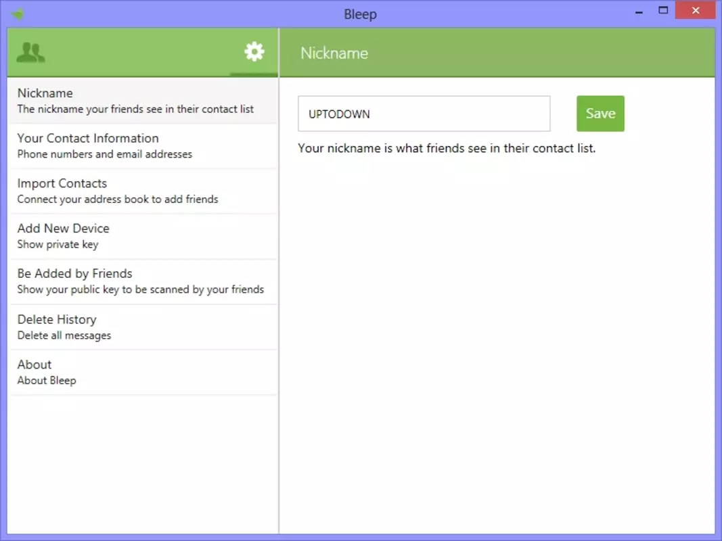Open the contacts people icon tab
This screenshot has width=722, height=541.
31,53
